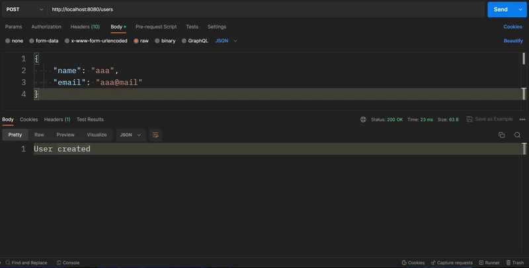Screen dimensions: 529x268
Task: Click the "aaa@mail" value in request body
Action: point(119,83)
